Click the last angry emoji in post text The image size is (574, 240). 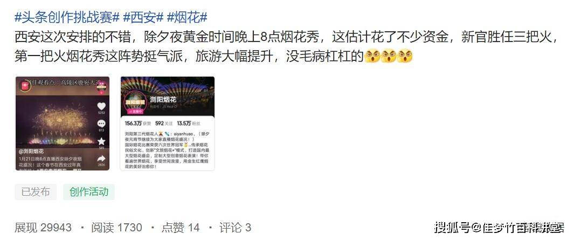coord(405,57)
